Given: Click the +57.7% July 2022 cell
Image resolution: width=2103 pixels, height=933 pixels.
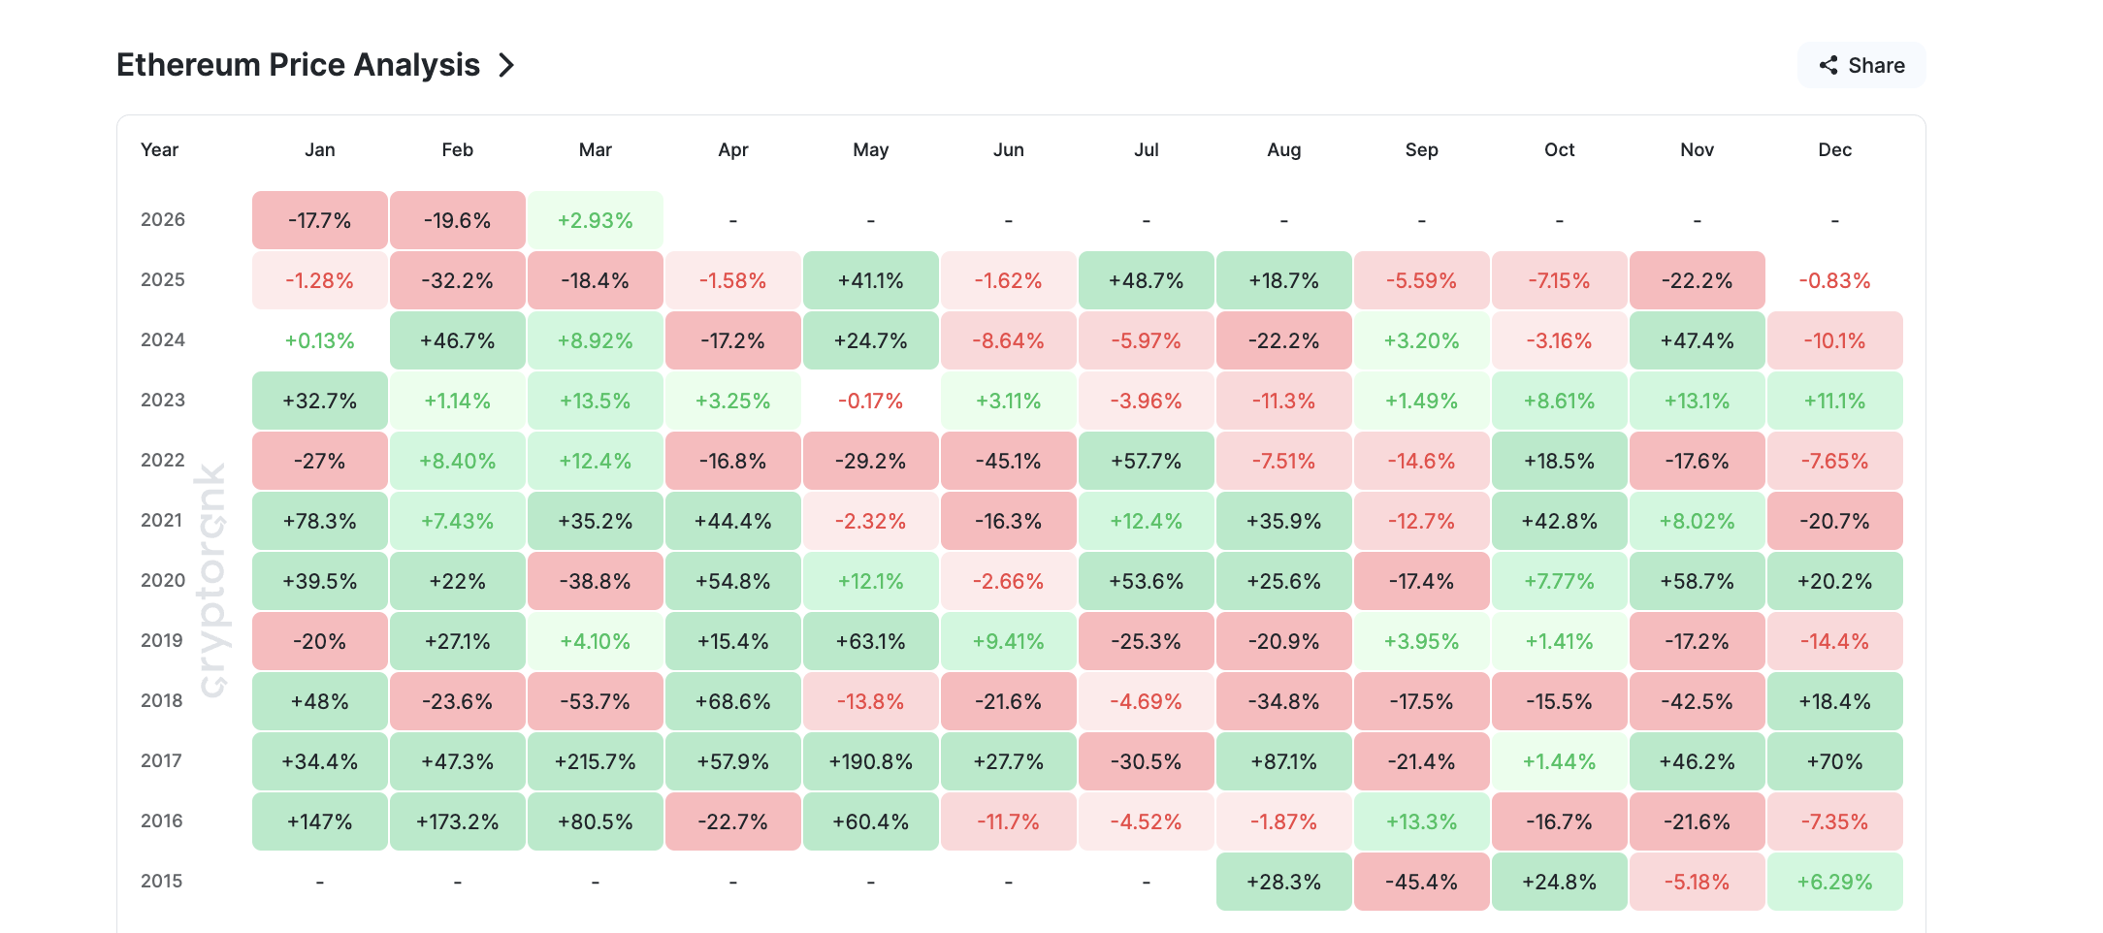Looking at the screenshot, I should coord(1146,461).
